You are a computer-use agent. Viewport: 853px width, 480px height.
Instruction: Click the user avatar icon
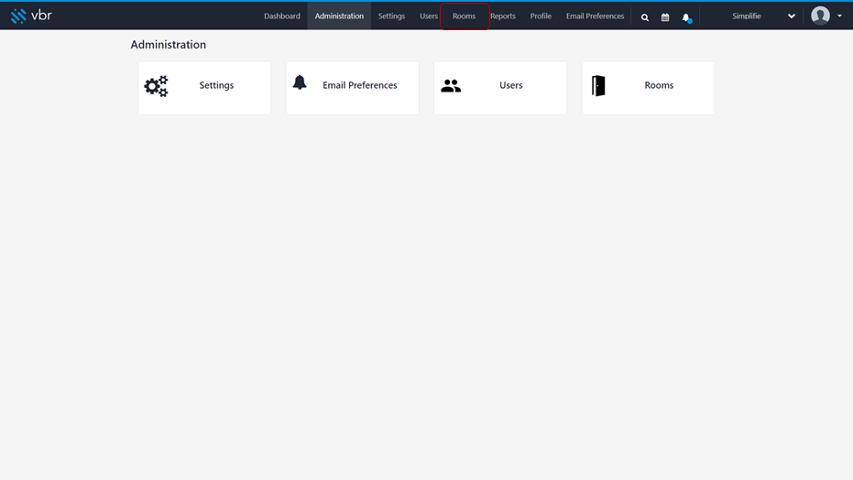(820, 16)
